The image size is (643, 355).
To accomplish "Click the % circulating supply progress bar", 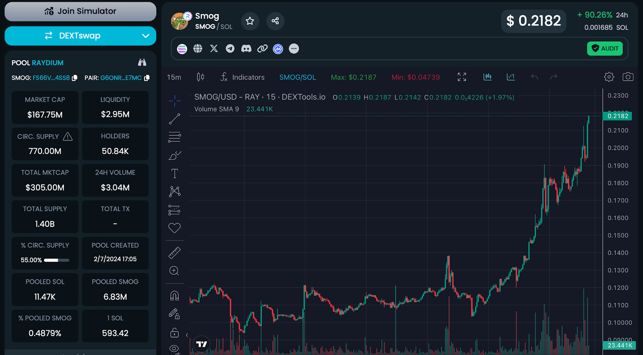I will point(57,260).
